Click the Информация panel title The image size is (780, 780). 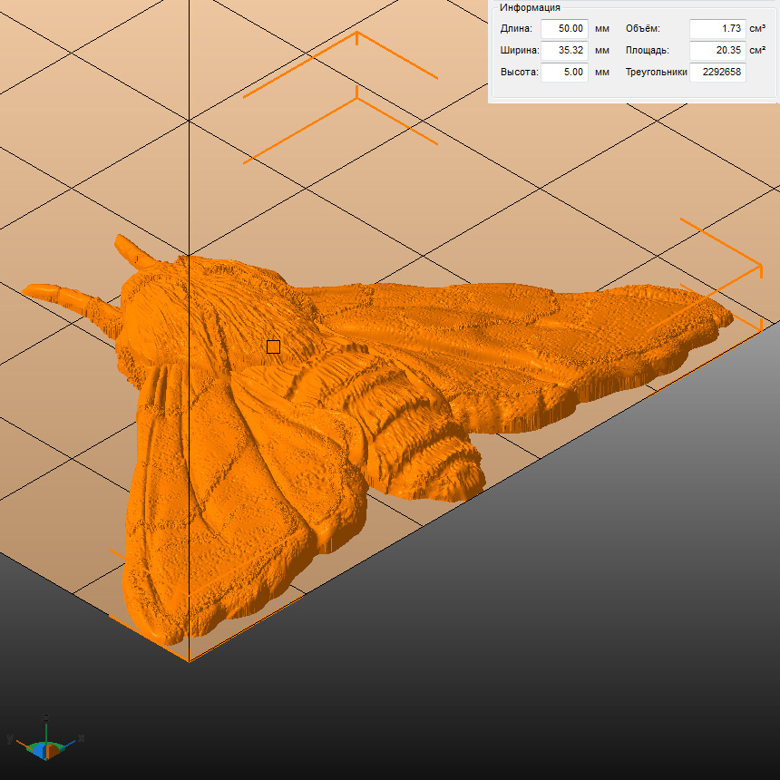click(x=530, y=7)
